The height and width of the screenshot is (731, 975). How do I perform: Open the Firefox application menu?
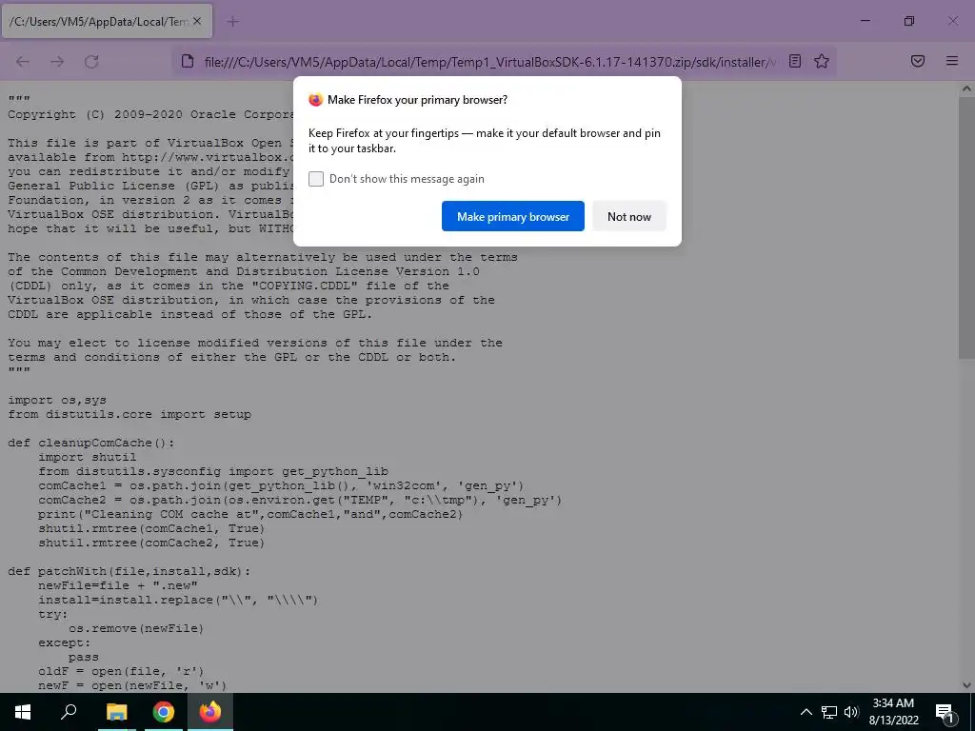click(x=952, y=61)
